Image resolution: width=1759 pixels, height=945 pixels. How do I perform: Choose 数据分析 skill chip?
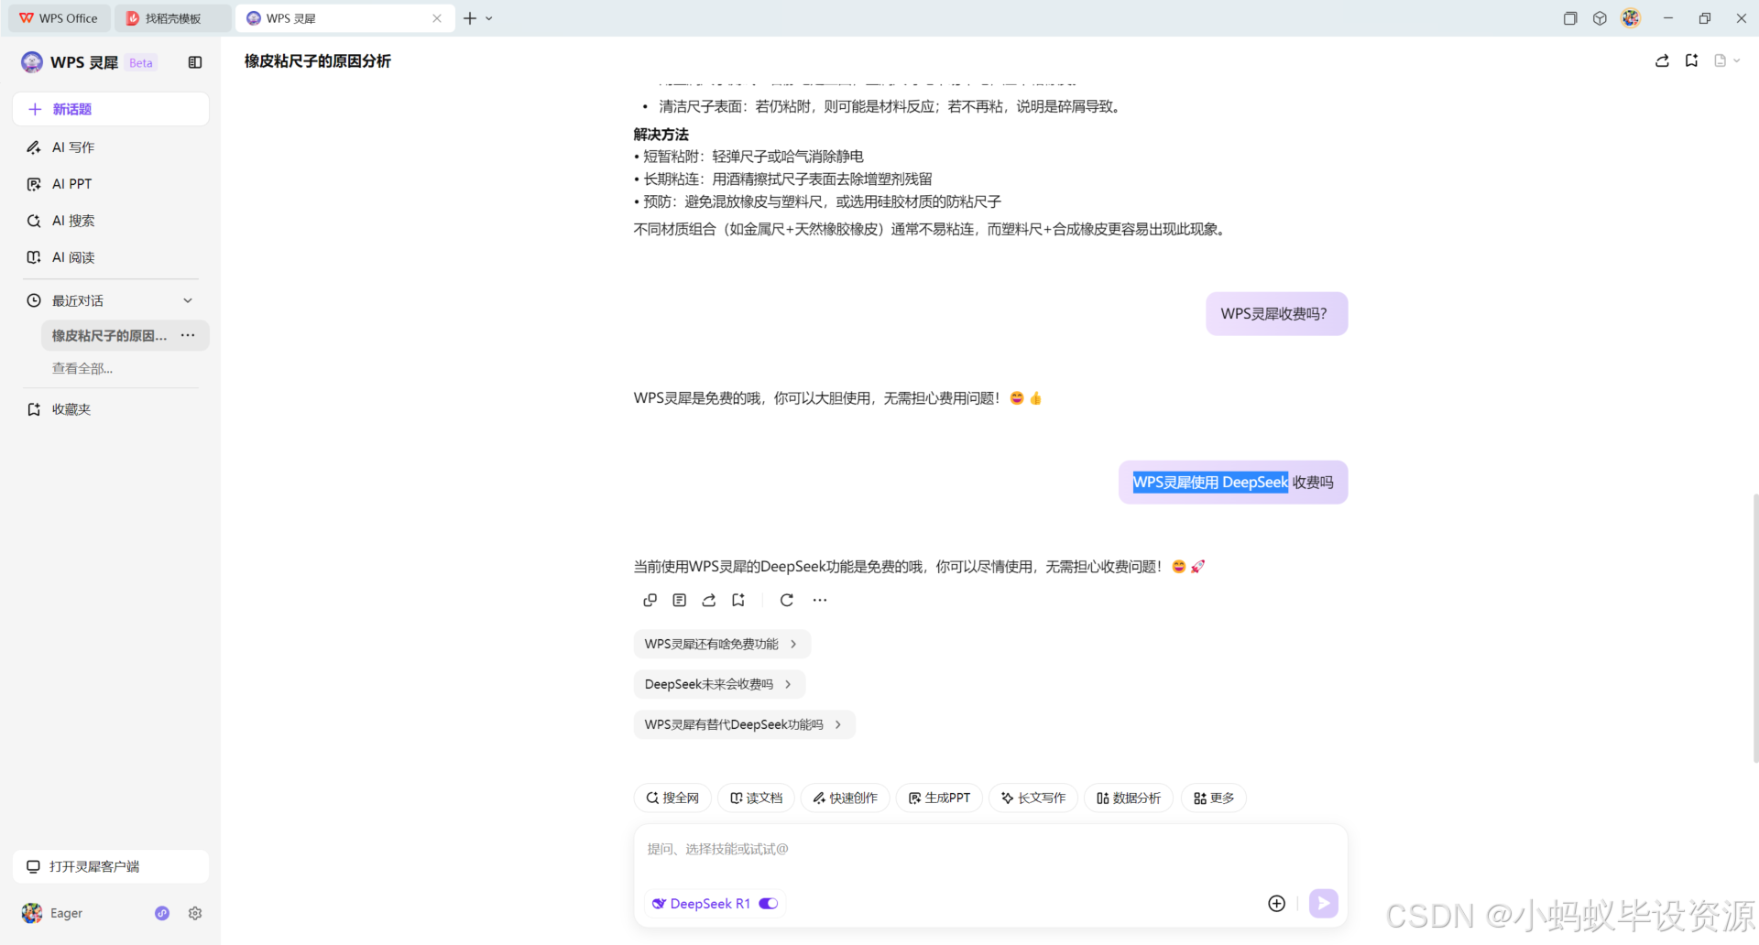click(1129, 798)
